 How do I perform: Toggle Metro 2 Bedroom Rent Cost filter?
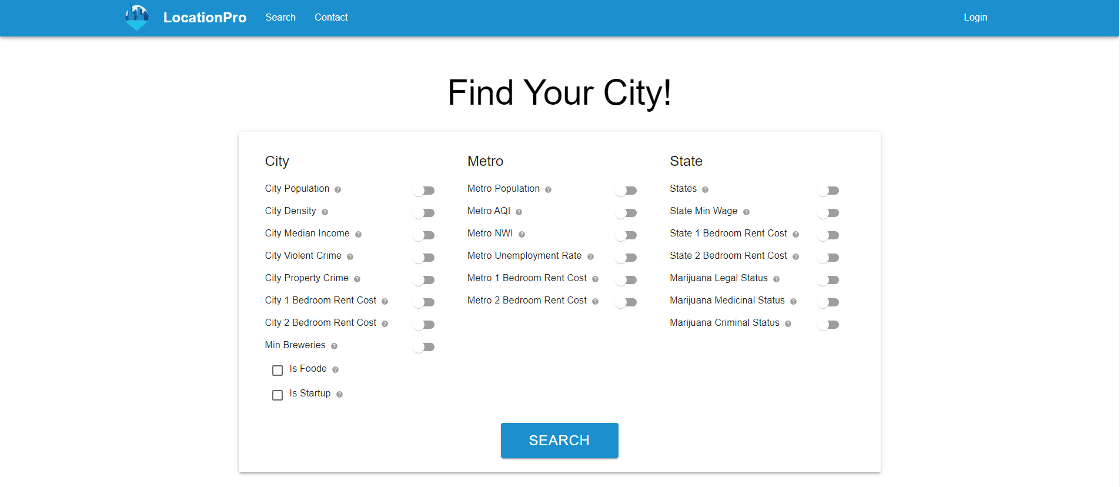626,302
